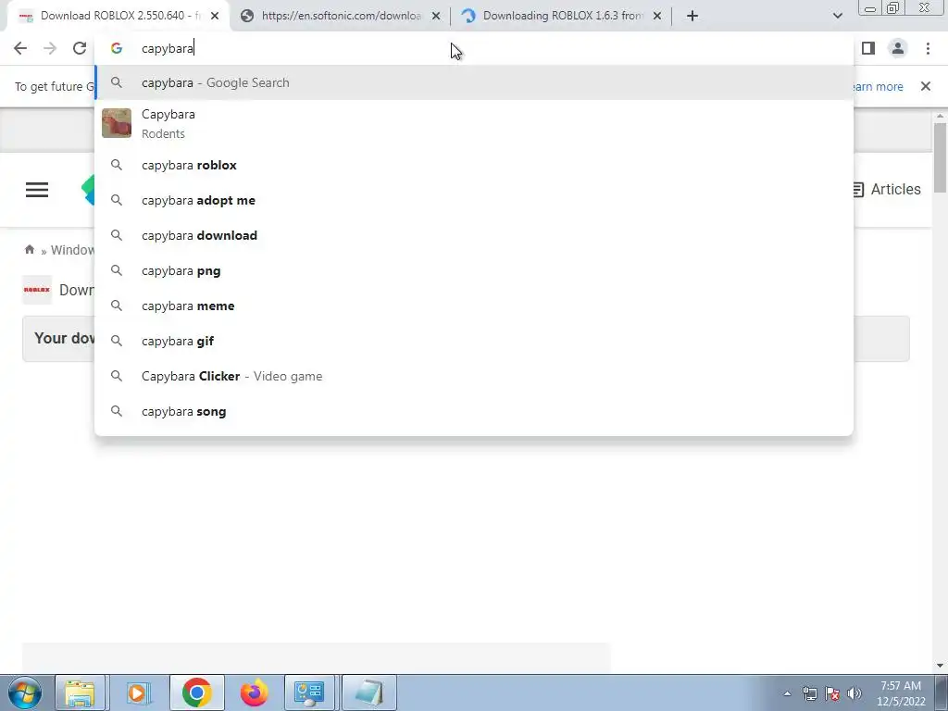Switch to the en.softonic.com download tab
The image size is (948, 711).
click(341, 16)
